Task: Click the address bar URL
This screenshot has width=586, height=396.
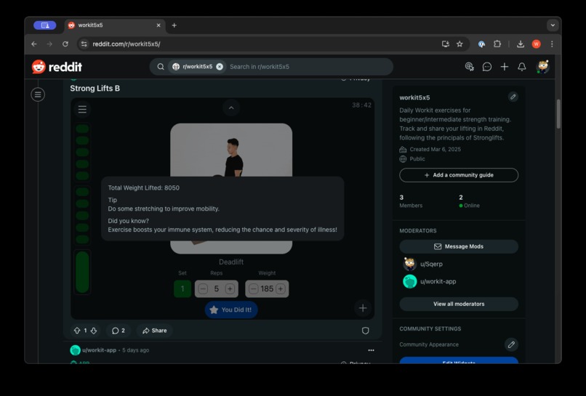Action: pos(127,44)
